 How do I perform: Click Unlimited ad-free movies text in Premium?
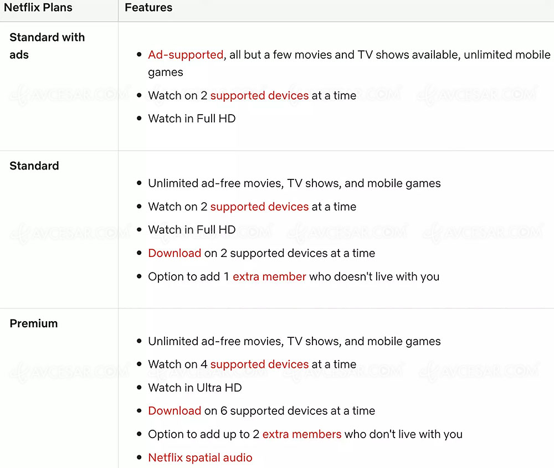pos(294,341)
